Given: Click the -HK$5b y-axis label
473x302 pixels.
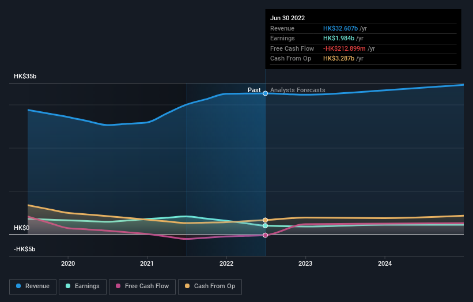Looking at the screenshot, I should 24,249.
